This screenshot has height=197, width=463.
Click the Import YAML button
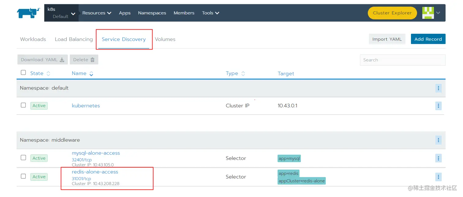coord(387,39)
